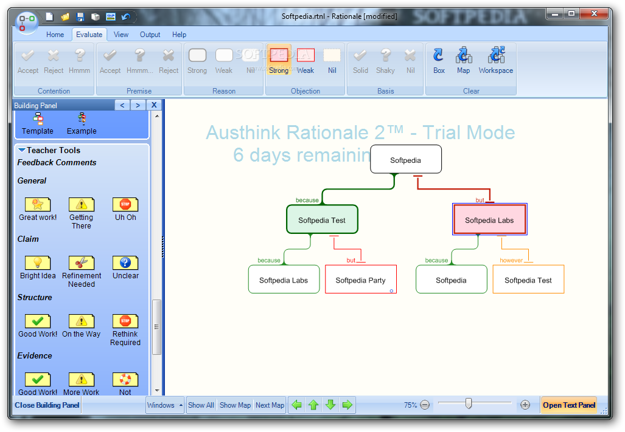Open the Help ribbon tab
Image resolution: width=625 pixels, height=432 pixels.
point(179,35)
